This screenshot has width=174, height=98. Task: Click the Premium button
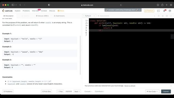tap(149, 11)
